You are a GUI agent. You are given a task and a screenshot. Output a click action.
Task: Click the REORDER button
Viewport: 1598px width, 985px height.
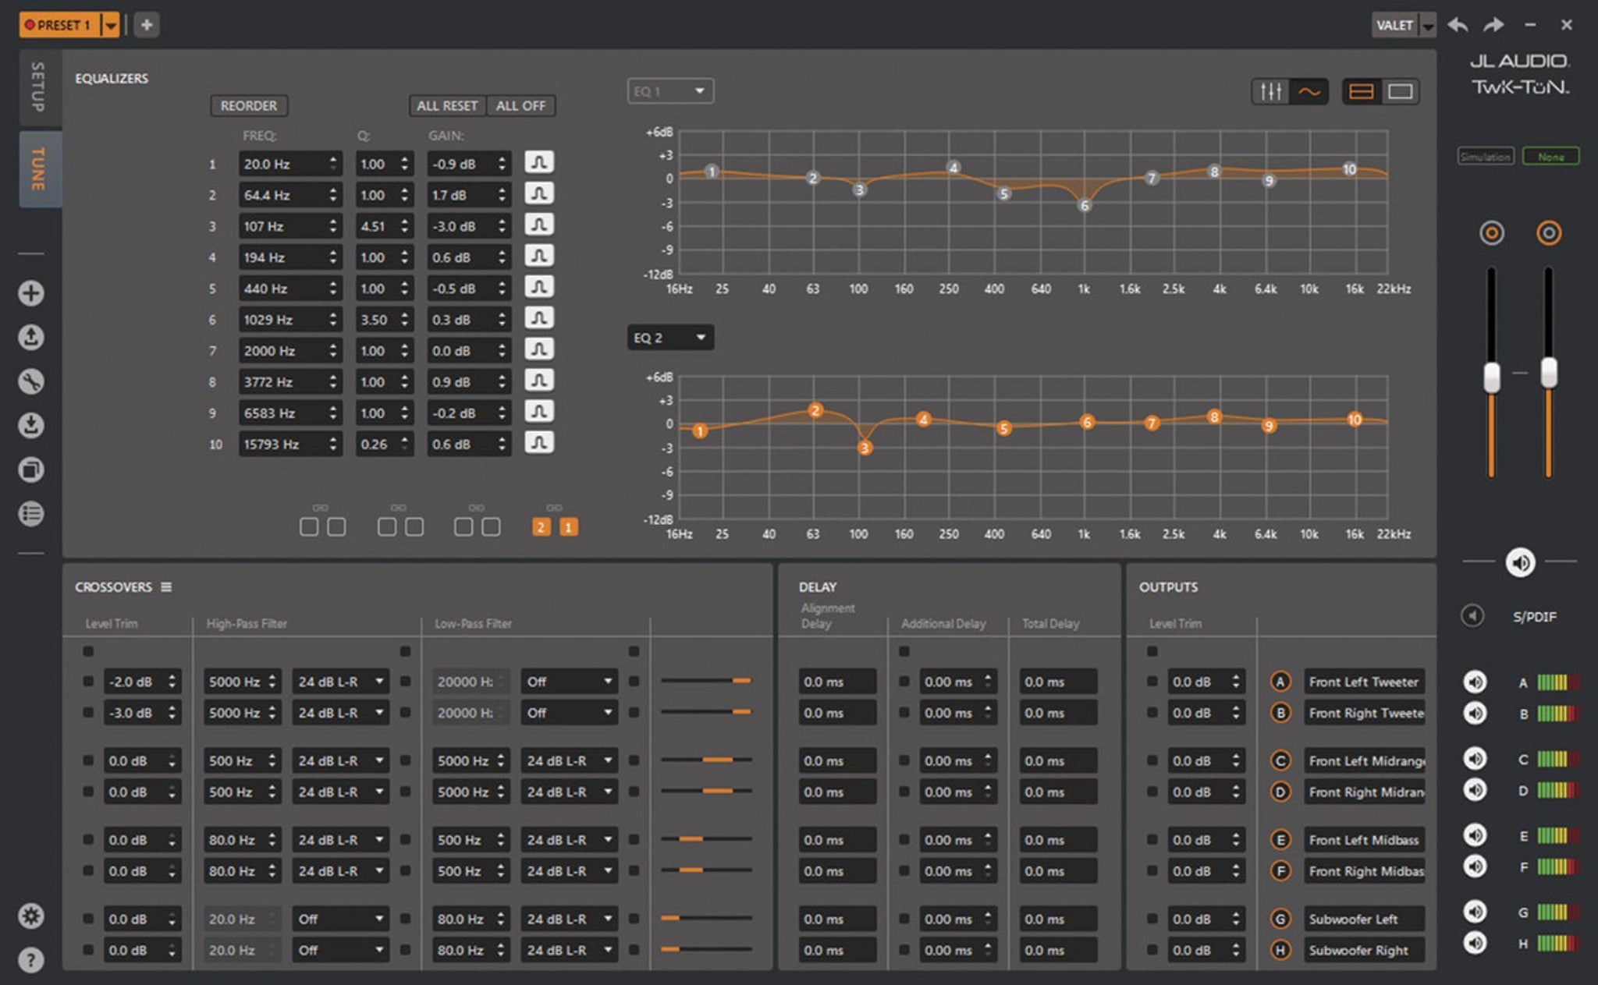[x=248, y=106]
